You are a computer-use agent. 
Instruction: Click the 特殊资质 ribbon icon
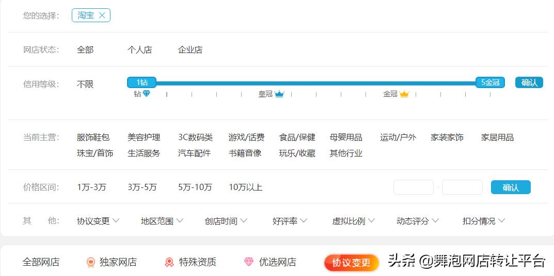[x=169, y=262]
